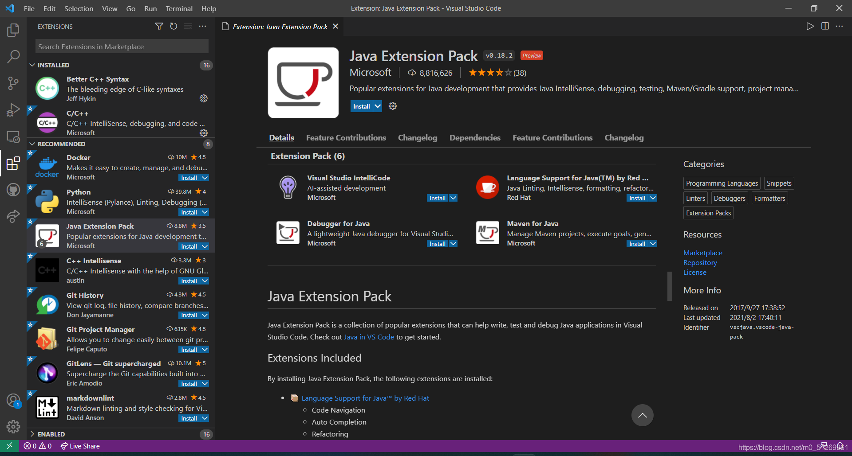Open Install dropdown for Debugger for Java
852x456 pixels.
click(x=453, y=244)
